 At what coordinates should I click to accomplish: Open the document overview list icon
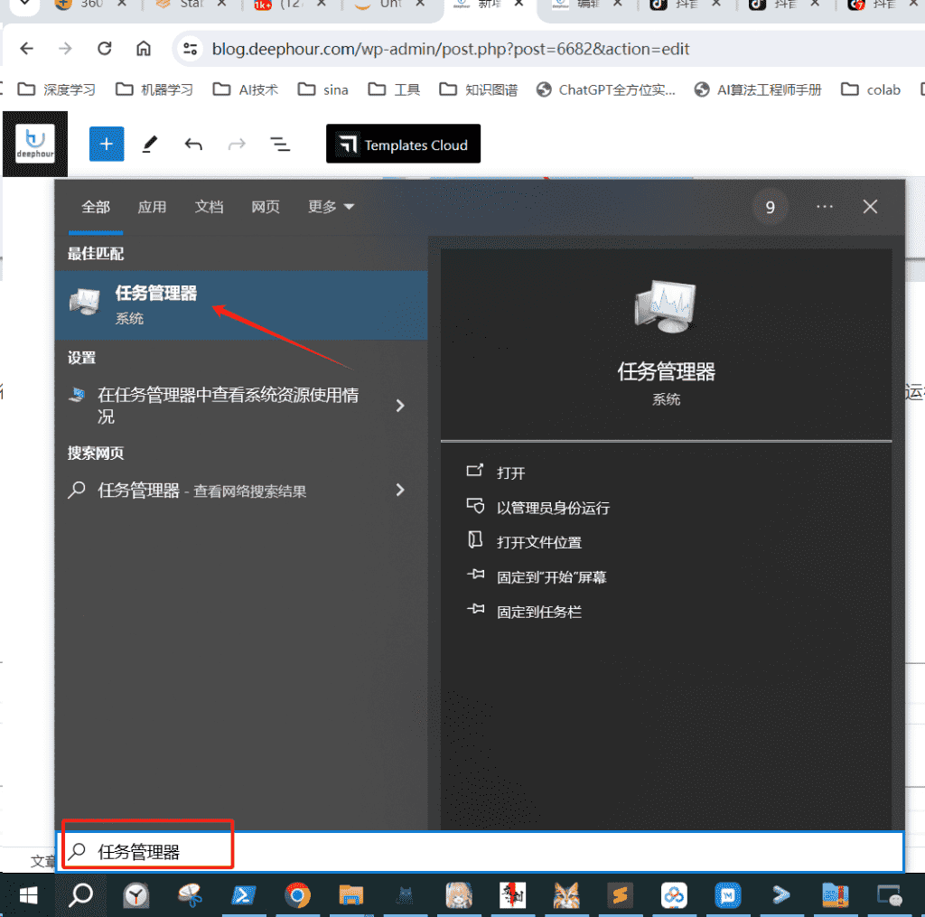point(280,145)
